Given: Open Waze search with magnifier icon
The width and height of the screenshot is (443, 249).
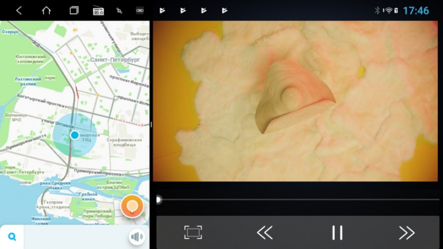Looking at the screenshot, I should 12,237.
